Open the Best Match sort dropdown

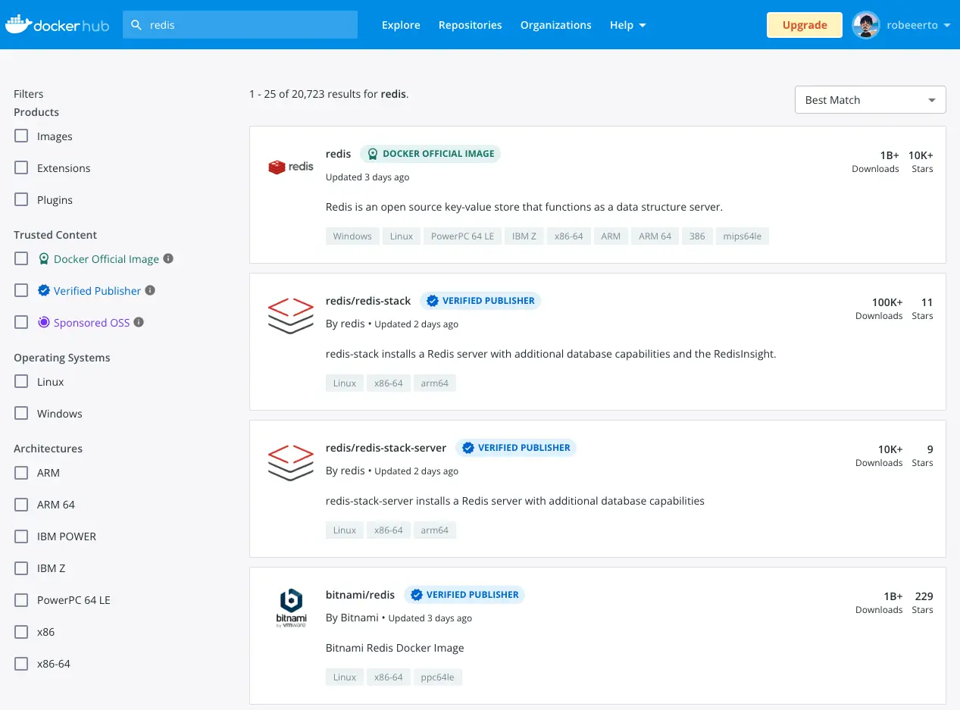tap(870, 100)
